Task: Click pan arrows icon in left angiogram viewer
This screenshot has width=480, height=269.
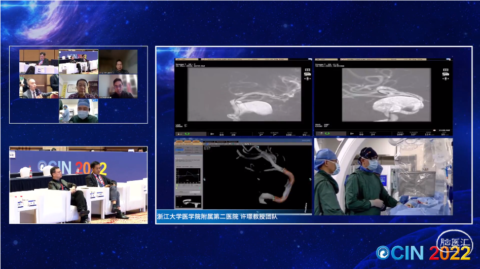Action: point(307,79)
